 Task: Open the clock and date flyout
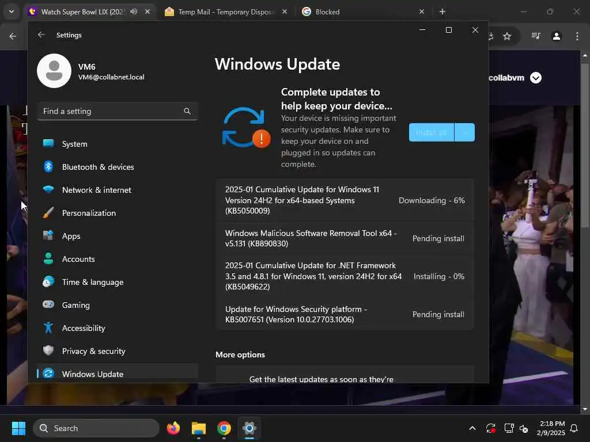click(551, 428)
